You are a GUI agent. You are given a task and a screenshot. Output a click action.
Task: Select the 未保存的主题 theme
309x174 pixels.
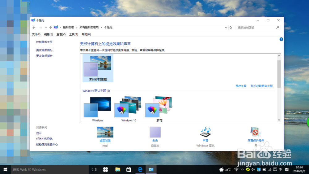[x=98, y=68]
